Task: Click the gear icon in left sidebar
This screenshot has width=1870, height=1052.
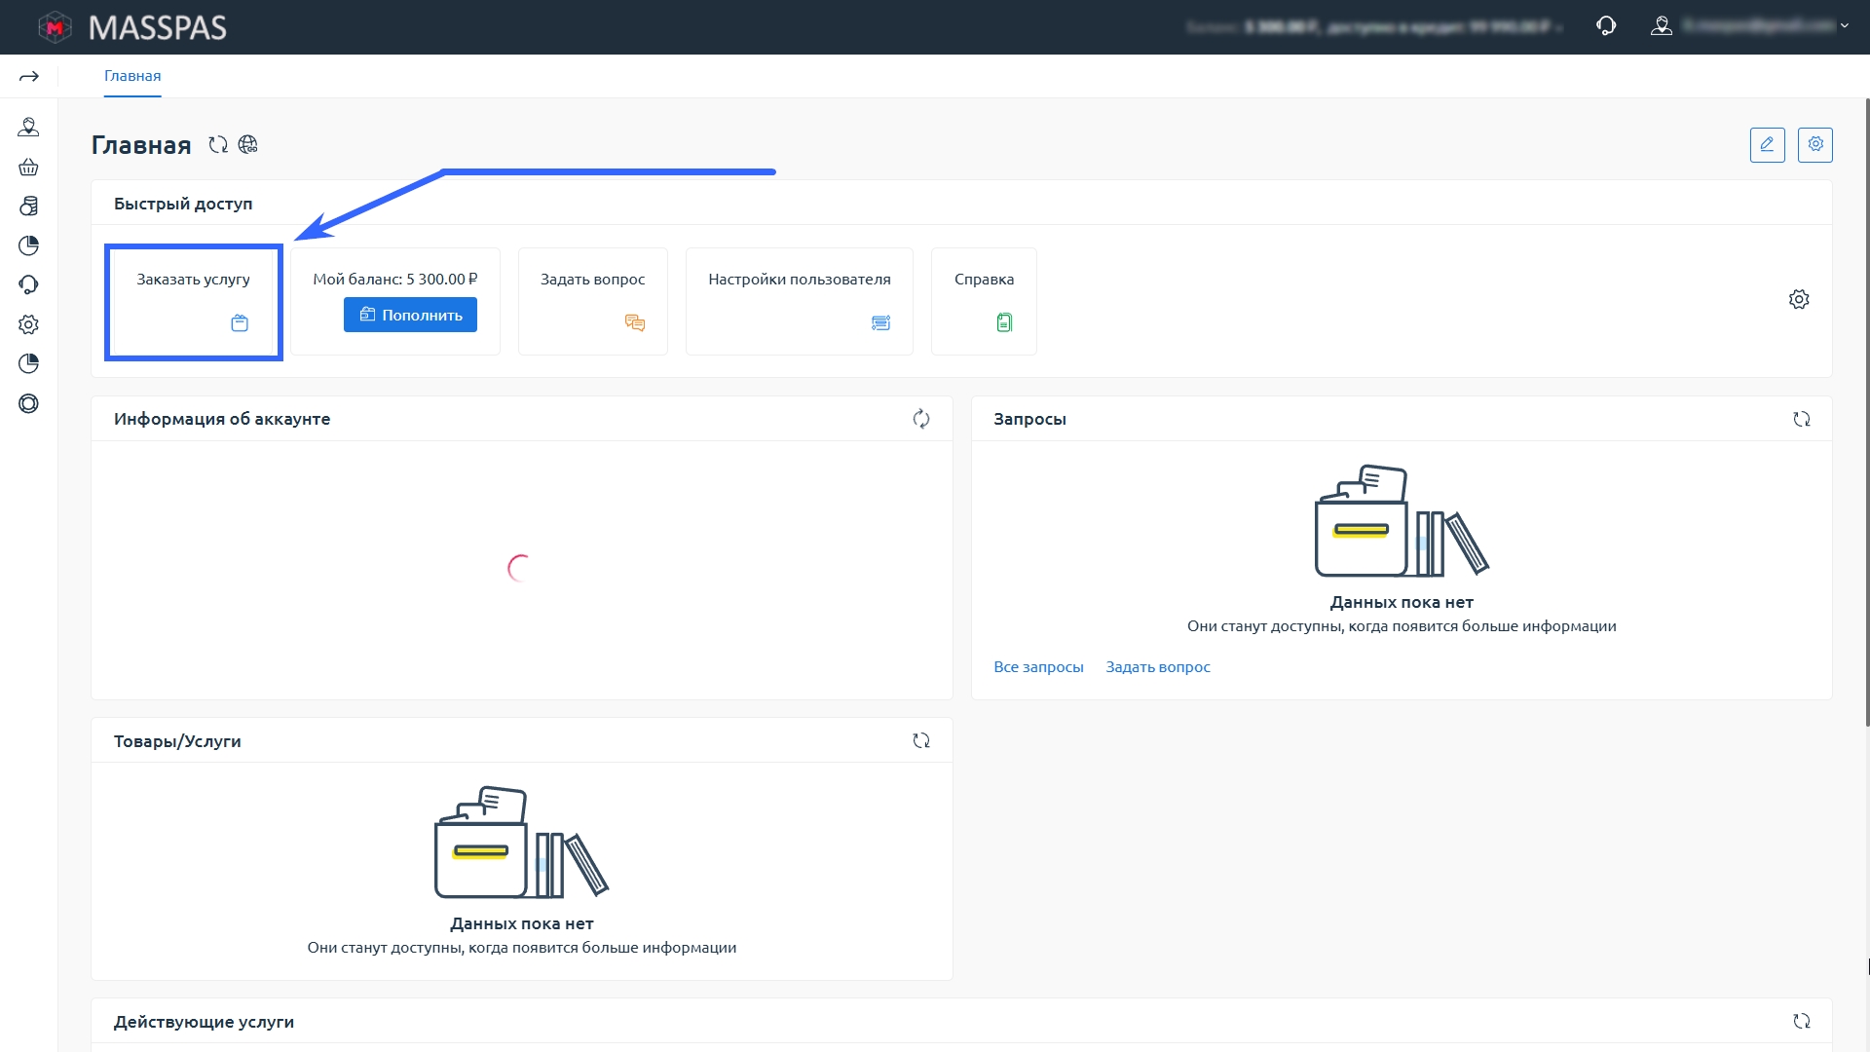Action: 28,324
